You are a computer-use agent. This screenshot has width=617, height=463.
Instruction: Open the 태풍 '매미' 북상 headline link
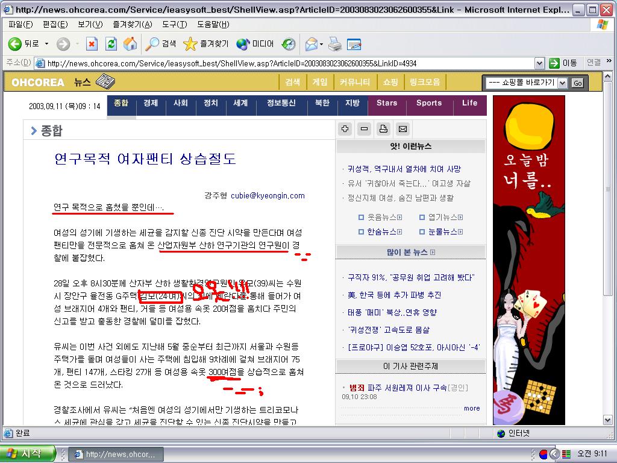pos(392,313)
